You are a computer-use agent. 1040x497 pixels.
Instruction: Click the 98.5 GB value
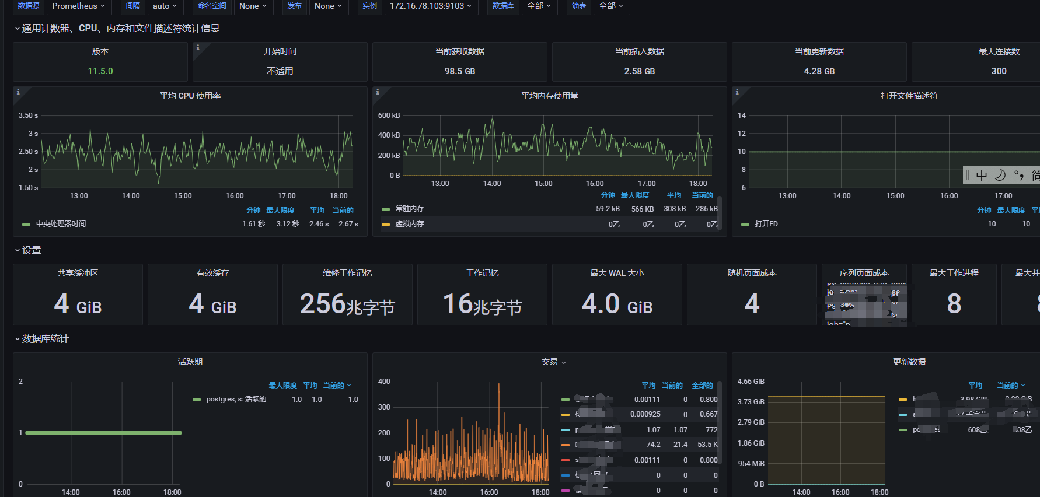[x=460, y=71]
